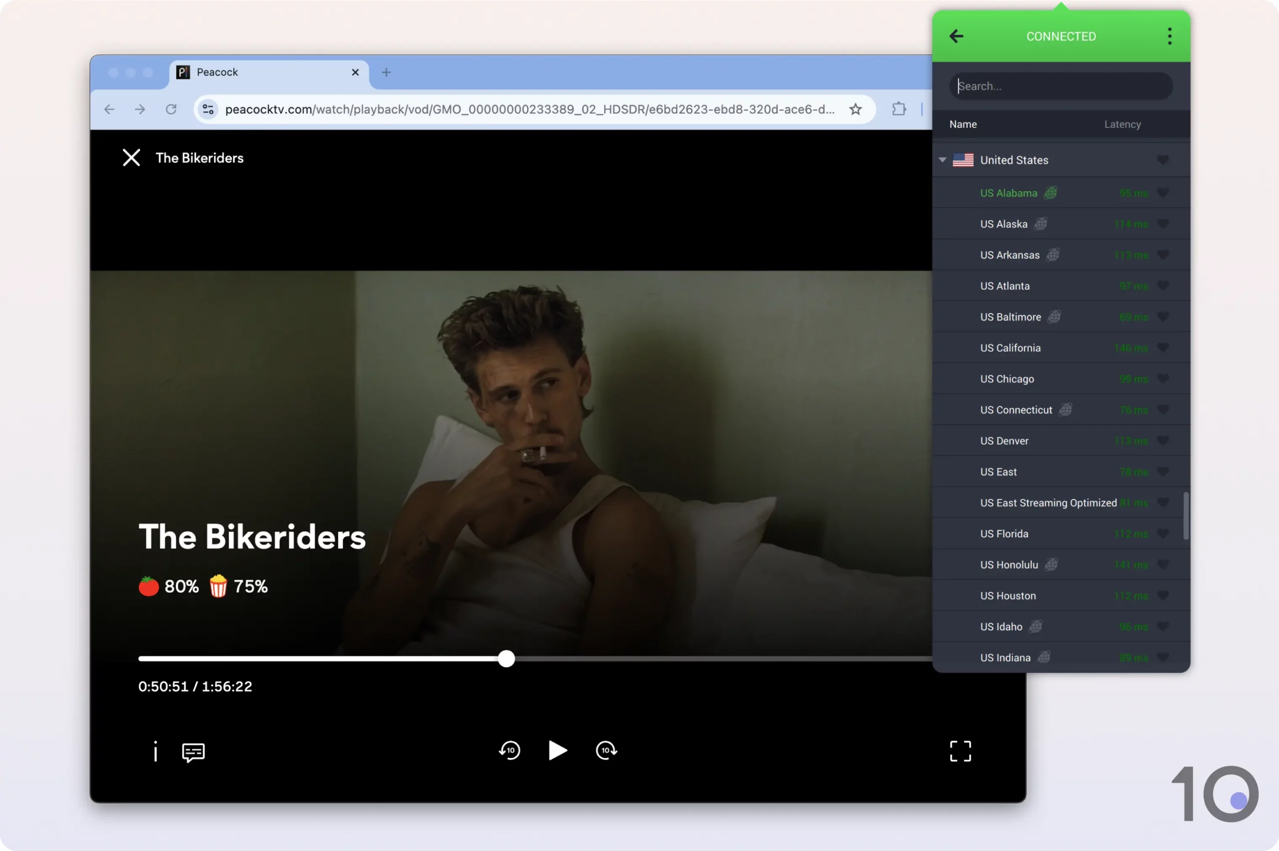Sort servers by Name column
The height and width of the screenshot is (851, 1279).
tap(963, 124)
